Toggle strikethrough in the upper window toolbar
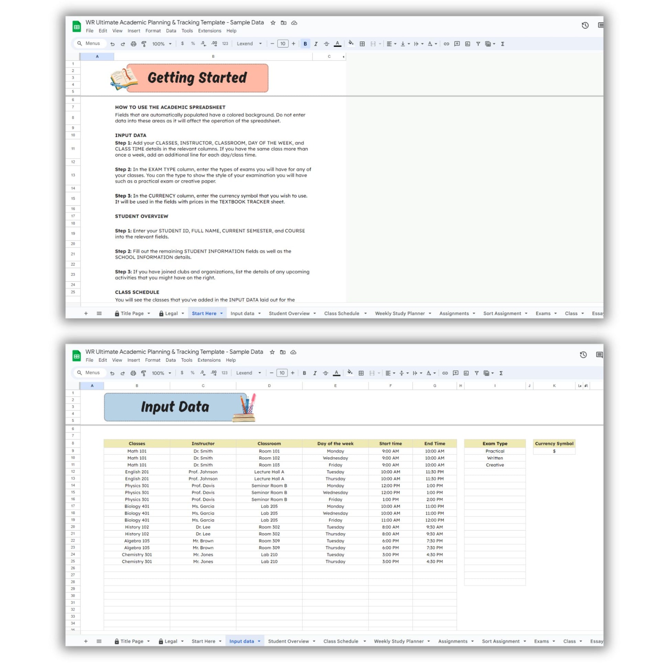The image size is (669, 669). coord(326,44)
